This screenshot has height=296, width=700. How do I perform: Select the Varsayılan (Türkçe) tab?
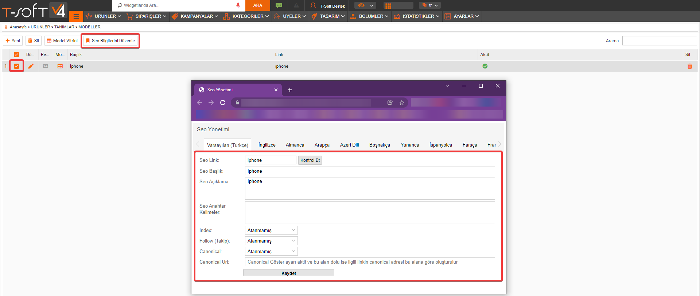pyautogui.click(x=227, y=145)
